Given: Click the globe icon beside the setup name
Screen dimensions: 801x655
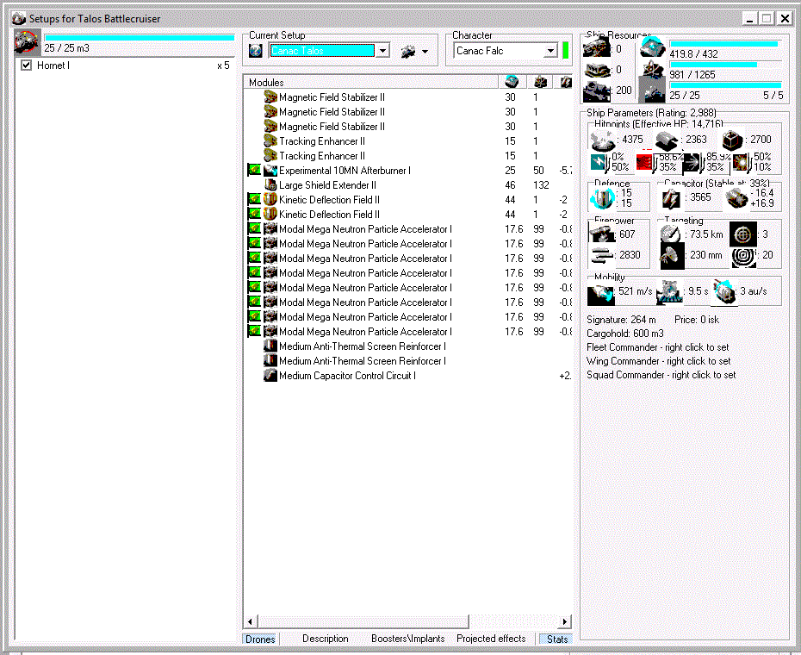Looking at the screenshot, I should (x=256, y=51).
